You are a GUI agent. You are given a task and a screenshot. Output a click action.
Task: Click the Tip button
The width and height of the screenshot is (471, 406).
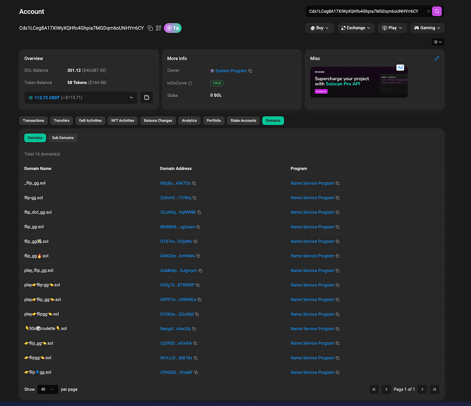click(x=173, y=28)
